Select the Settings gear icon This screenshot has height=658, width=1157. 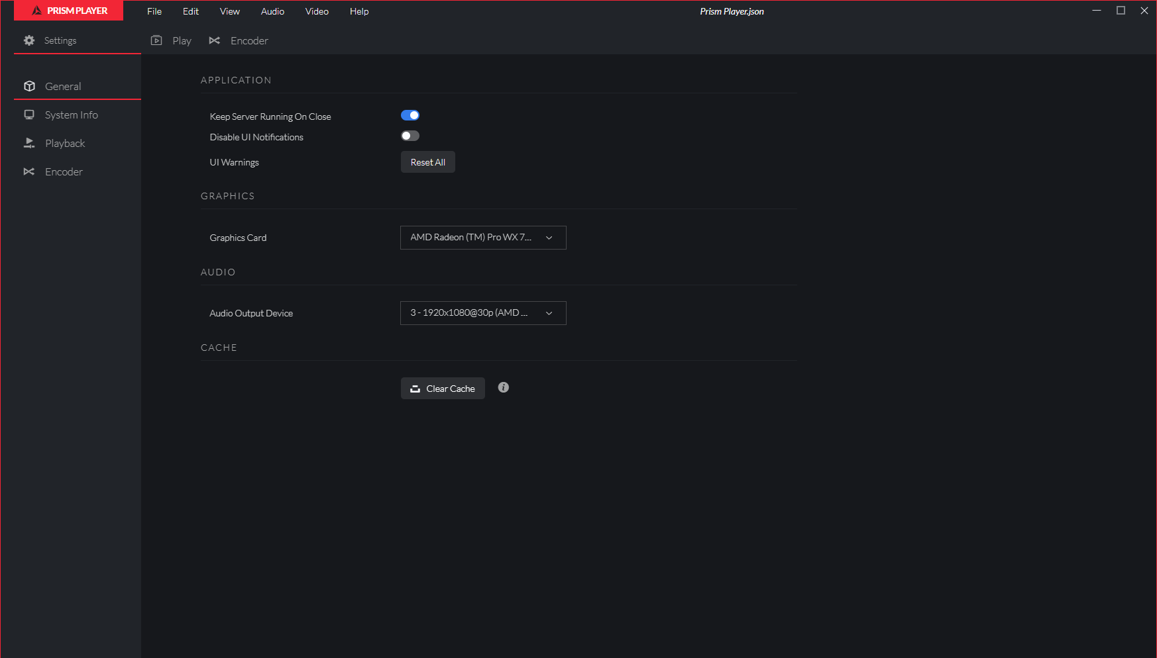[x=29, y=40]
